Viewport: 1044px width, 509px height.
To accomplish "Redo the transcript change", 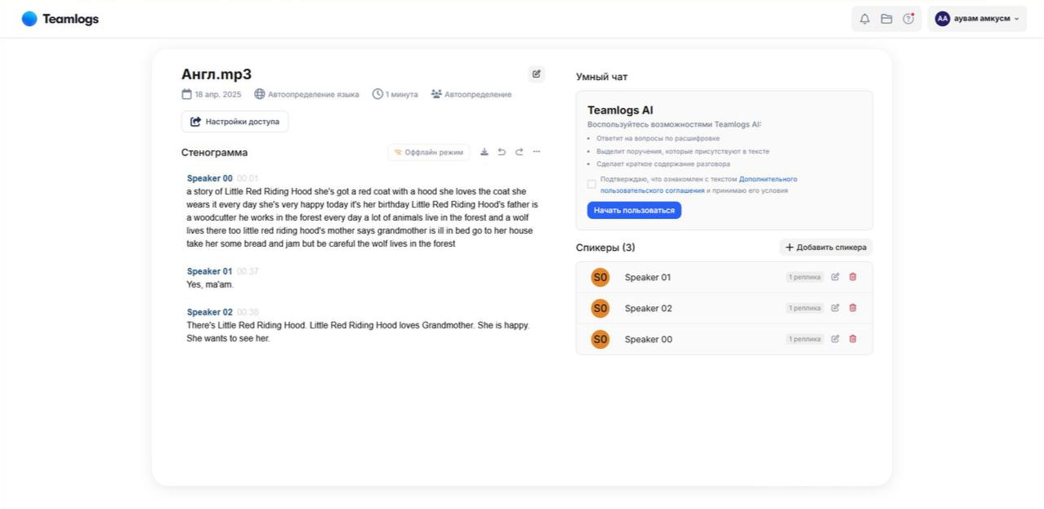I will point(519,152).
